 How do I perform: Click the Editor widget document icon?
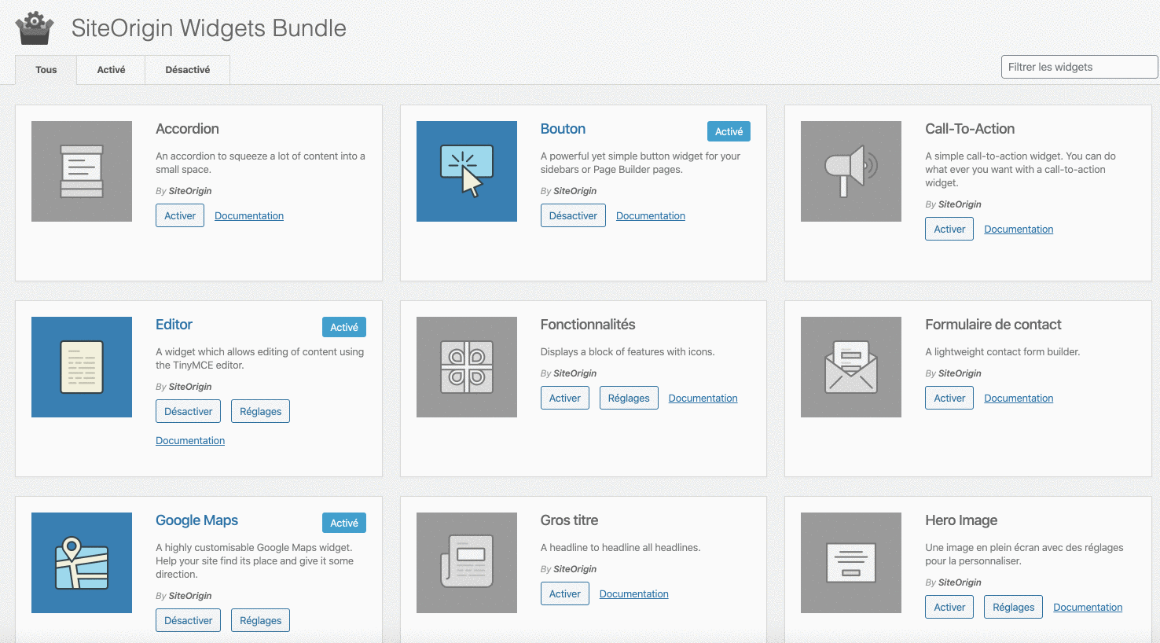(81, 367)
